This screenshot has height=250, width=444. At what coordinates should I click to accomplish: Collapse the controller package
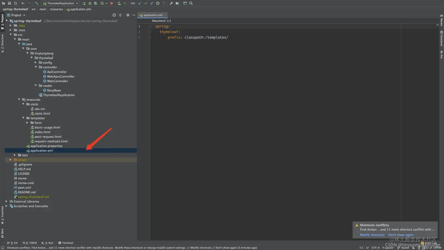pos(36,67)
